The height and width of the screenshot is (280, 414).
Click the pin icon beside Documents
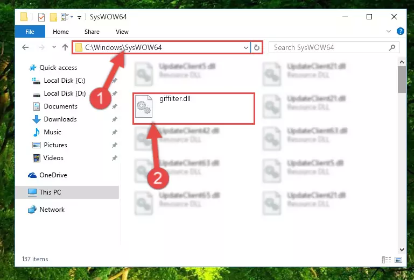[x=114, y=106]
